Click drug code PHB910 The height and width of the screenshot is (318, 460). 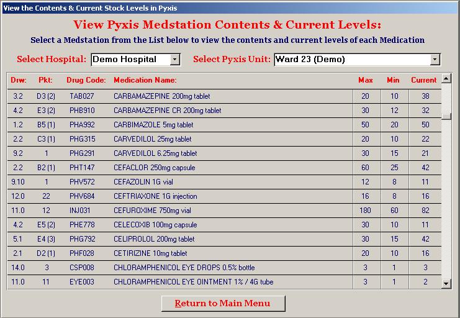(82, 111)
